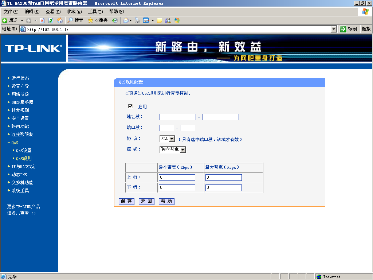Screen dimensions: 373x280
Task: Expand 转发规则 in the sidebar
Action: tap(9, 110)
